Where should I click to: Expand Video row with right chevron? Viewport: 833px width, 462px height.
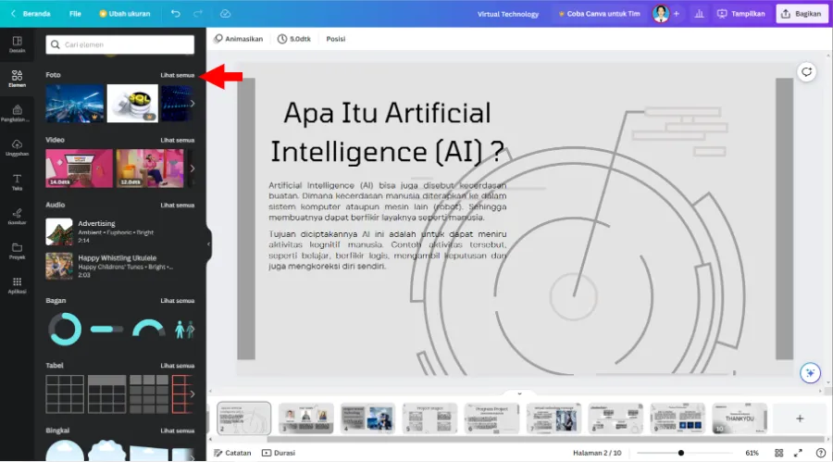point(193,169)
